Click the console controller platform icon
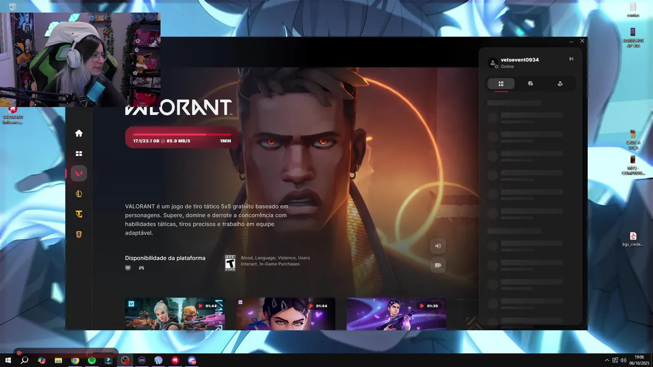Image resolution: width=653 pixels, height=367 pixels. tap(141, 268)
